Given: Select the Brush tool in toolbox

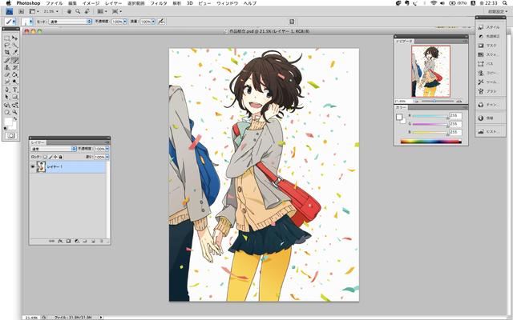Looking at the screenshot, I should pyautogui.click(x=15, y=60).
